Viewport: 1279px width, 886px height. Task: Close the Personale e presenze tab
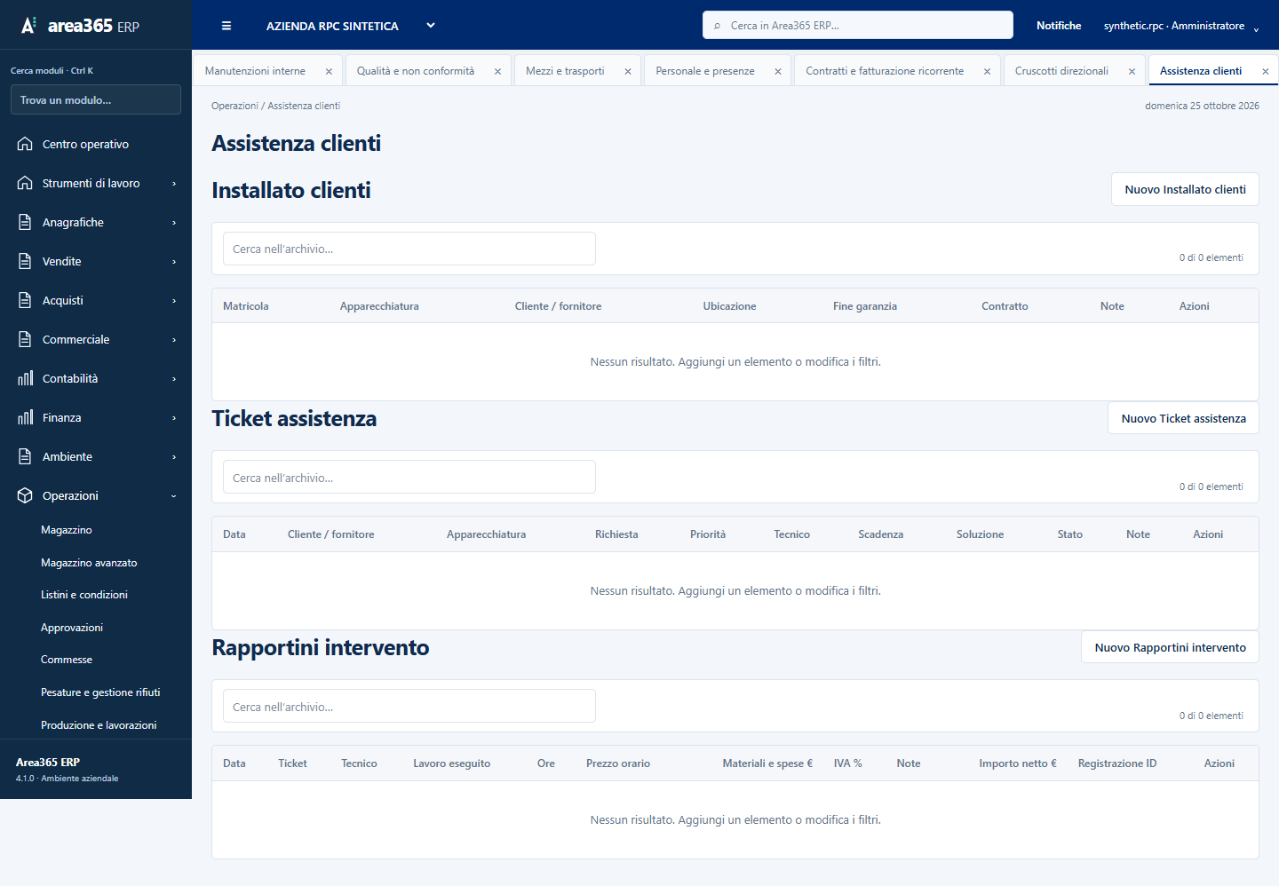[778, 71]
